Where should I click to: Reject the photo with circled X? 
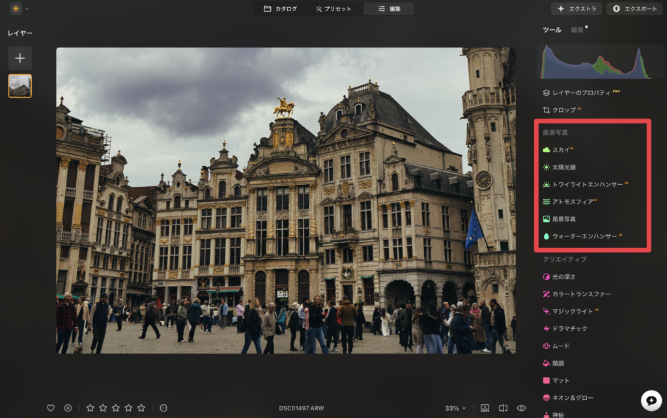click(68, 408)
